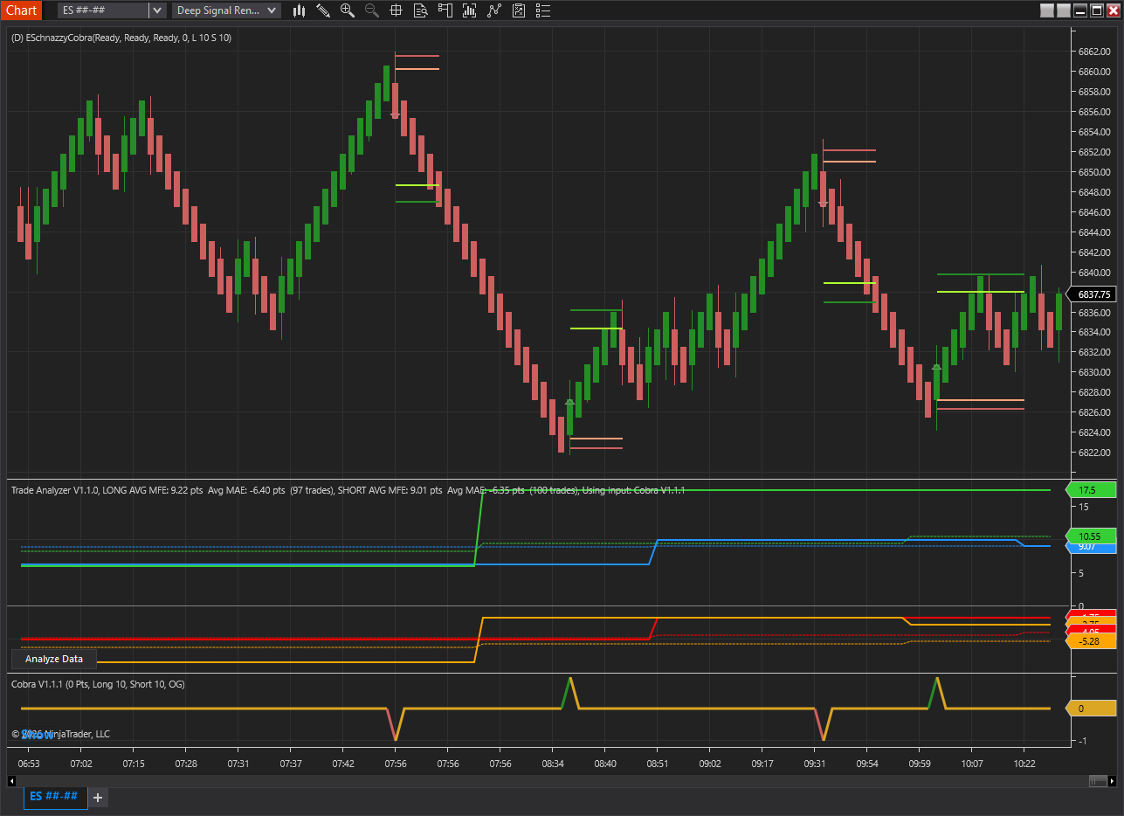
Task: Open the Strategies icon in toolbar
Action: [494, 10]
